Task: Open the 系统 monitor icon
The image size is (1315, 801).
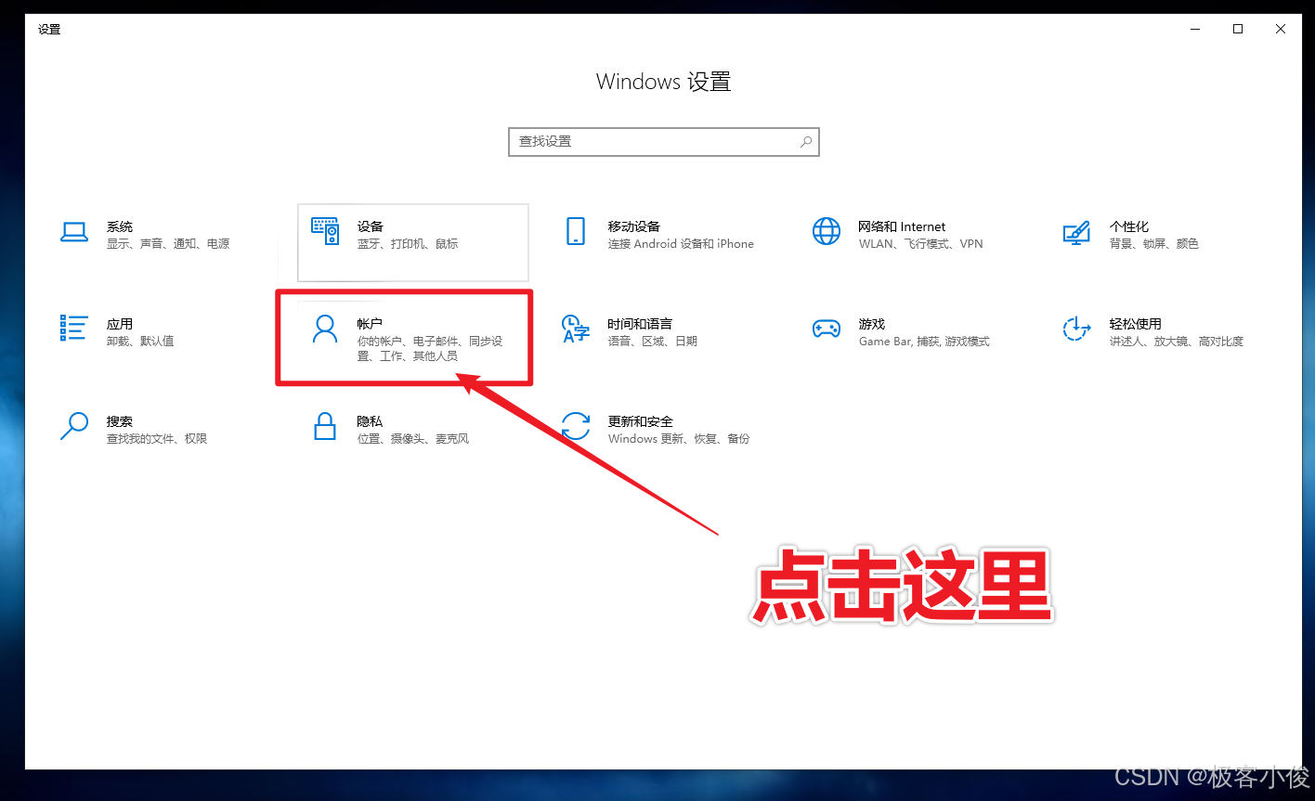Action: [x=74, y=232]
